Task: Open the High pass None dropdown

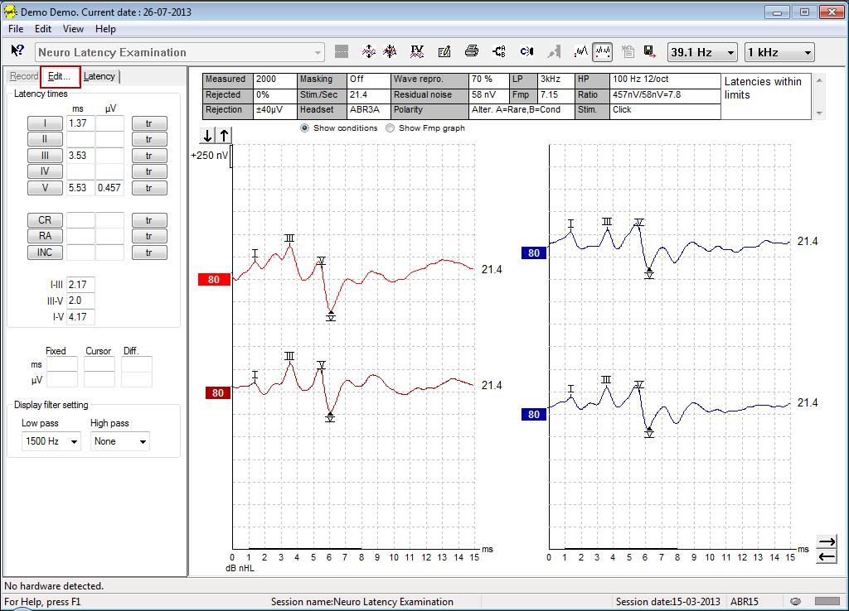Action: 119,441
